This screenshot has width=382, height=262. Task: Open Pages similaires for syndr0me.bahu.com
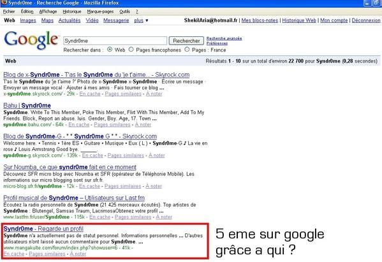[112, 125]
